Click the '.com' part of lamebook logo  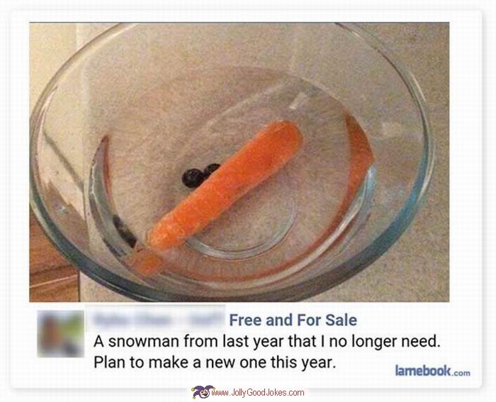click(461, 372)
